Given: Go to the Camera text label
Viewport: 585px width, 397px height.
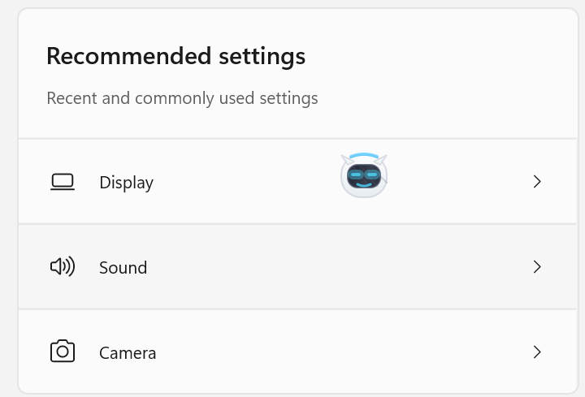Looking at the screenshot, I should (x=128, y=352).
